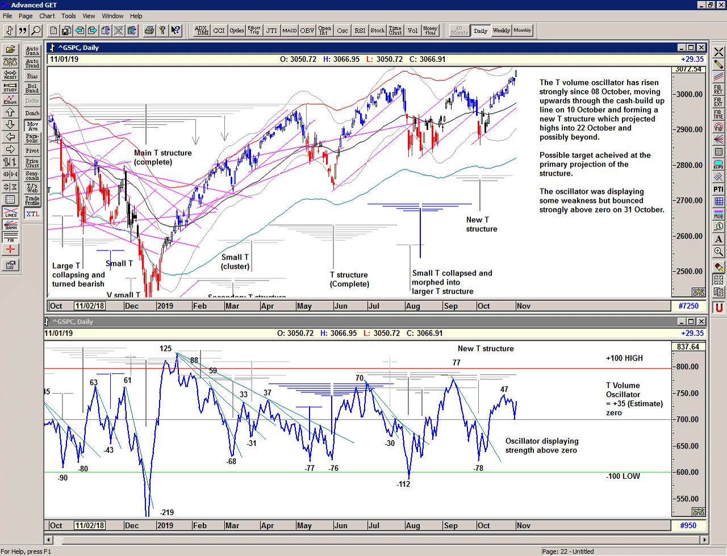Select the text annotation A tool
Image resolution: width=727 pixels, height=556 pixels.
pos(718,239)
